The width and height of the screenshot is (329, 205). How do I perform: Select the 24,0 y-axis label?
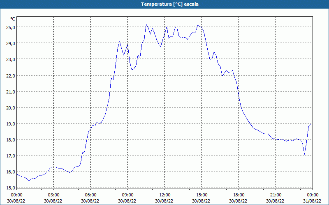11,43
